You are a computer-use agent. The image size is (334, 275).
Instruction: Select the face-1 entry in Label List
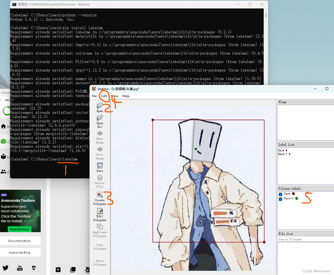pos(284,154)
